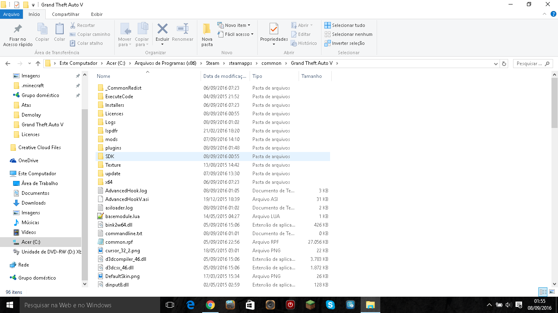Select the plugins folder
The height and width of the screenshot is (313, 558).
point(113,148)
